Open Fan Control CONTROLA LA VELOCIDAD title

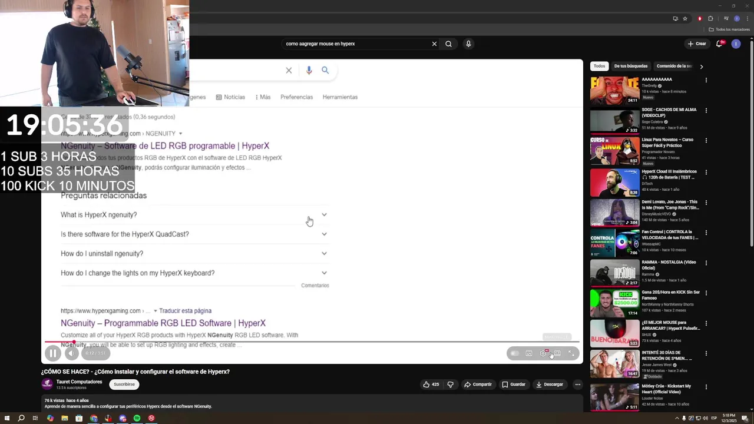670,234
